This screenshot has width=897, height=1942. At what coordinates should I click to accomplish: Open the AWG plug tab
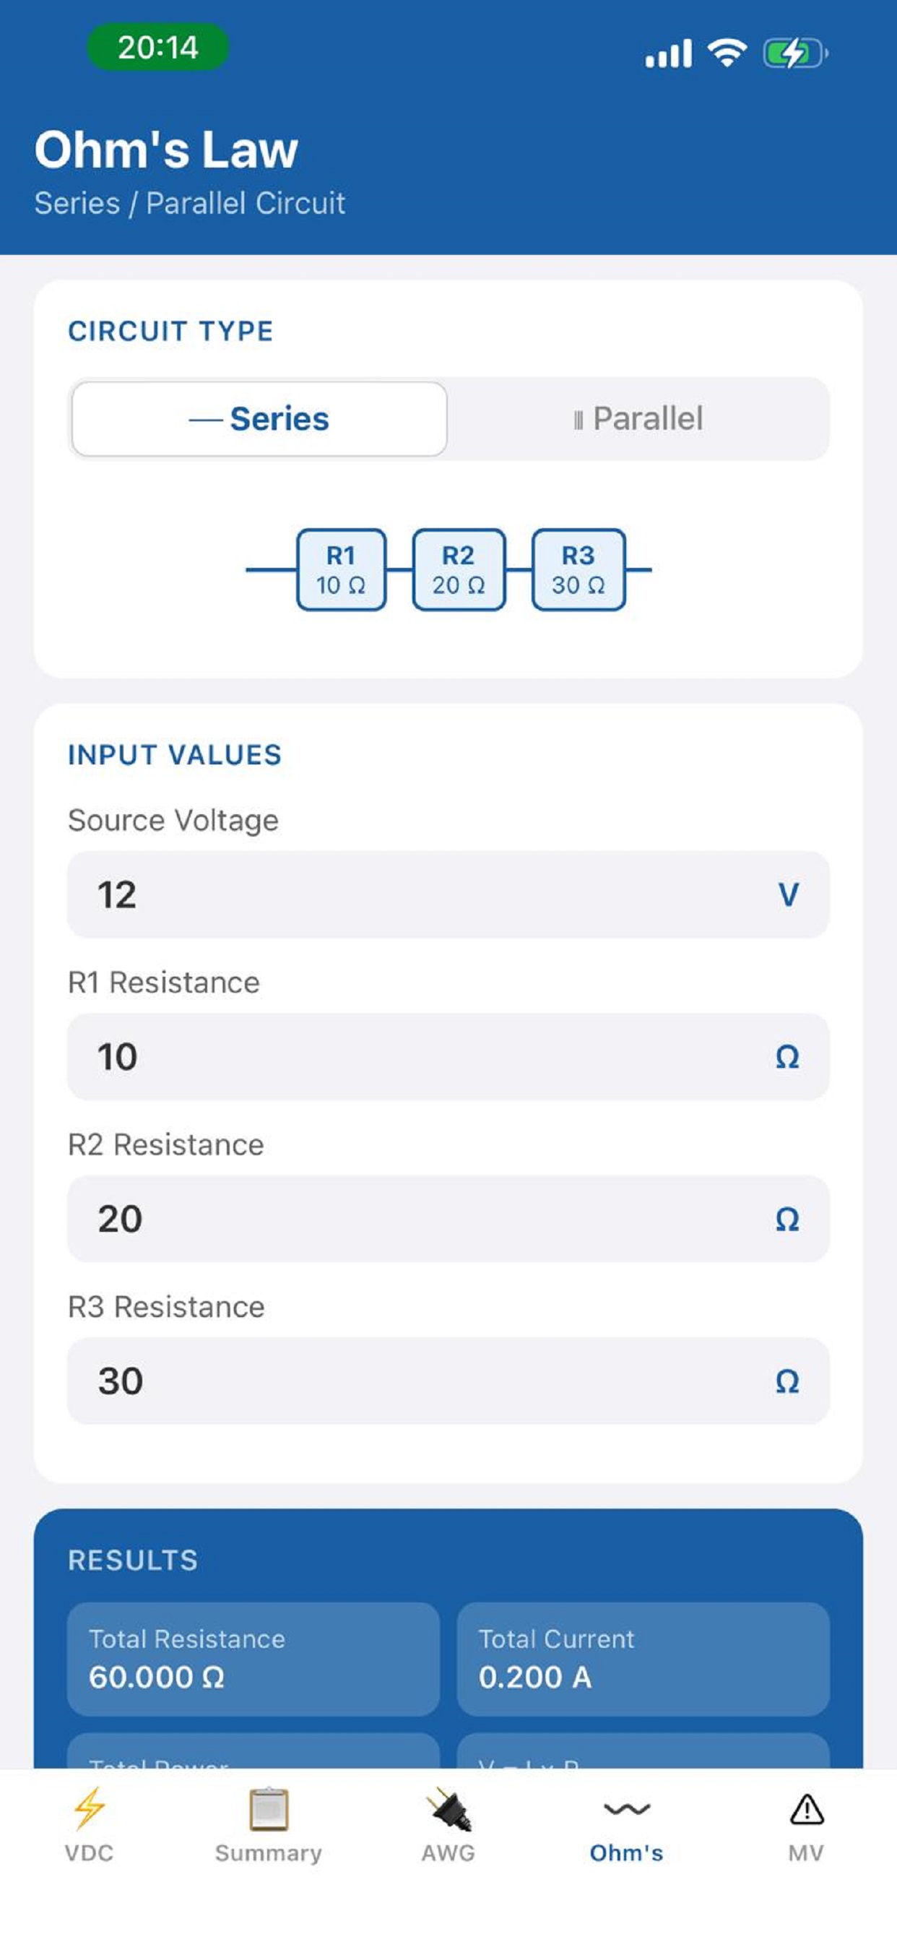pyautogui.click(x=448, y=1824)
